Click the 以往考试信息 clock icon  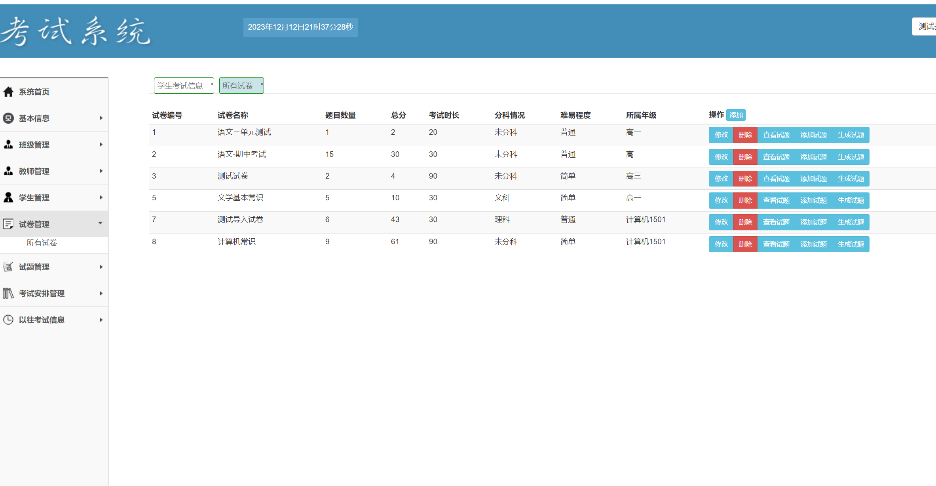8,320
